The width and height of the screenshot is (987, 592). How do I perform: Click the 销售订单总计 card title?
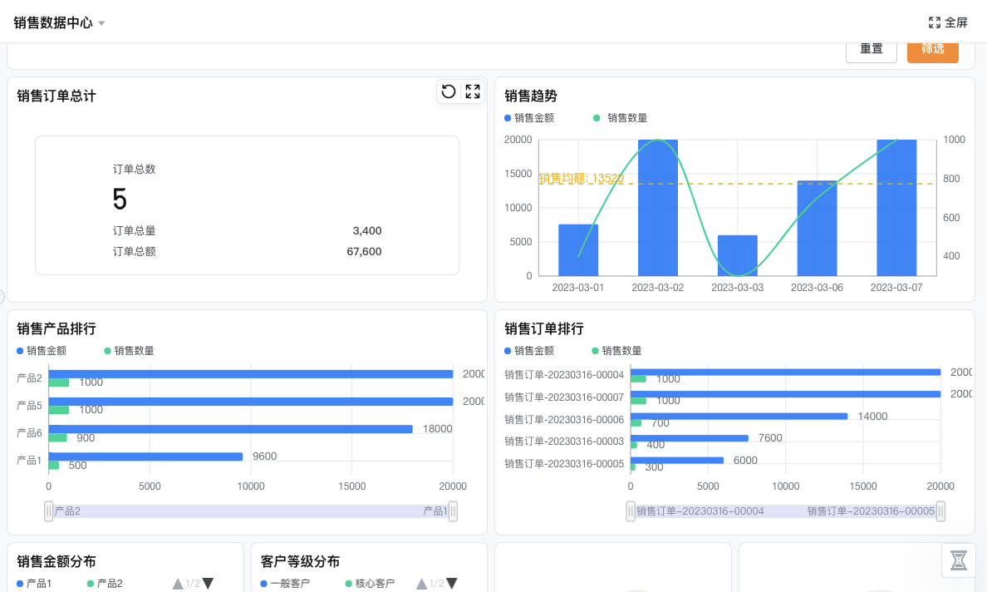(56, 96)
